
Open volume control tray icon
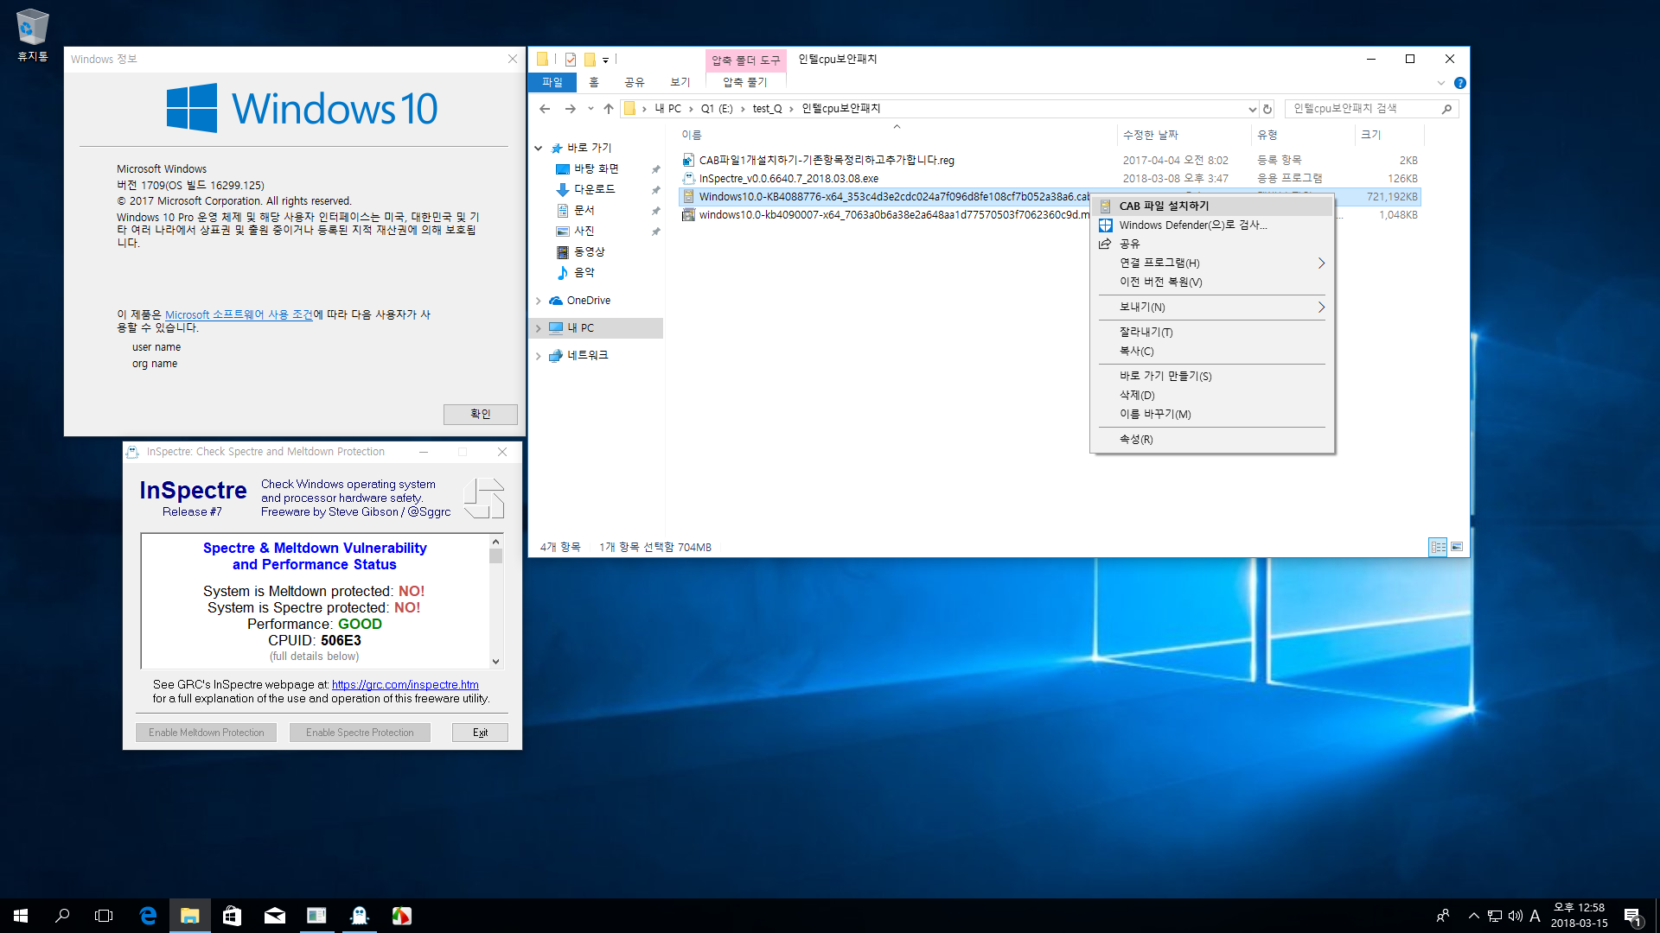click(1515, 916)
